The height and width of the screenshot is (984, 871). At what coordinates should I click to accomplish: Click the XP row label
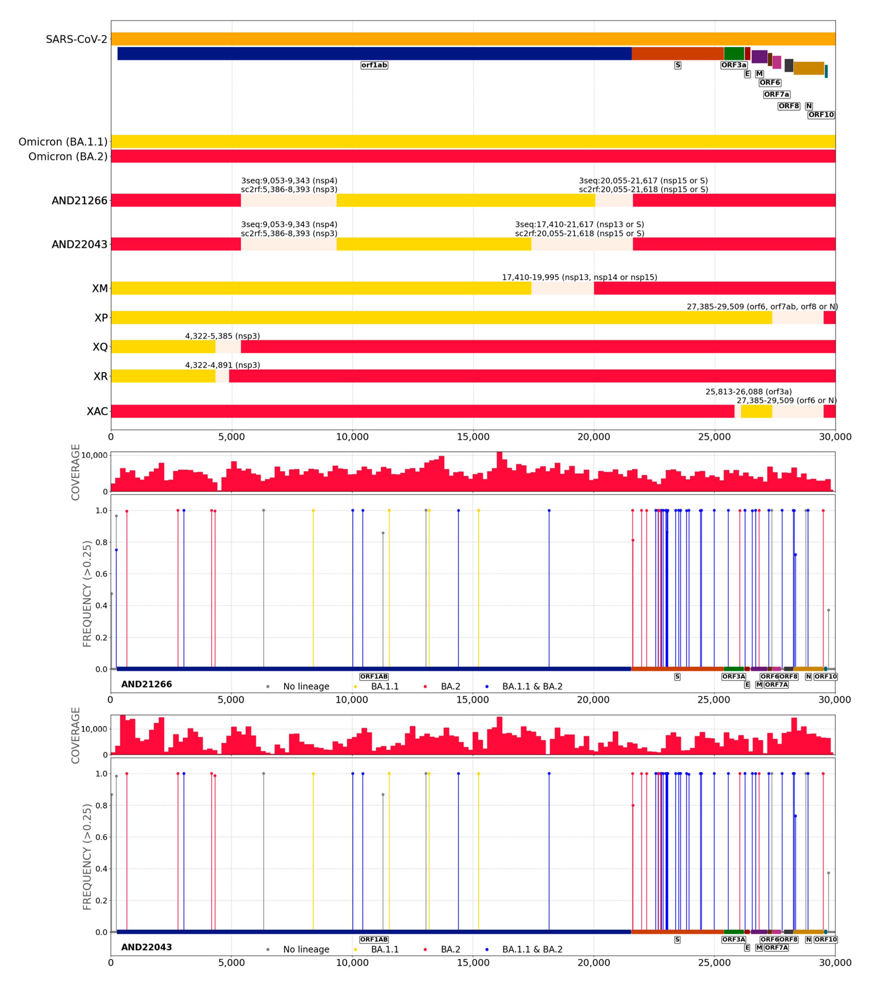pyautogui.click(x=101, y=318)
